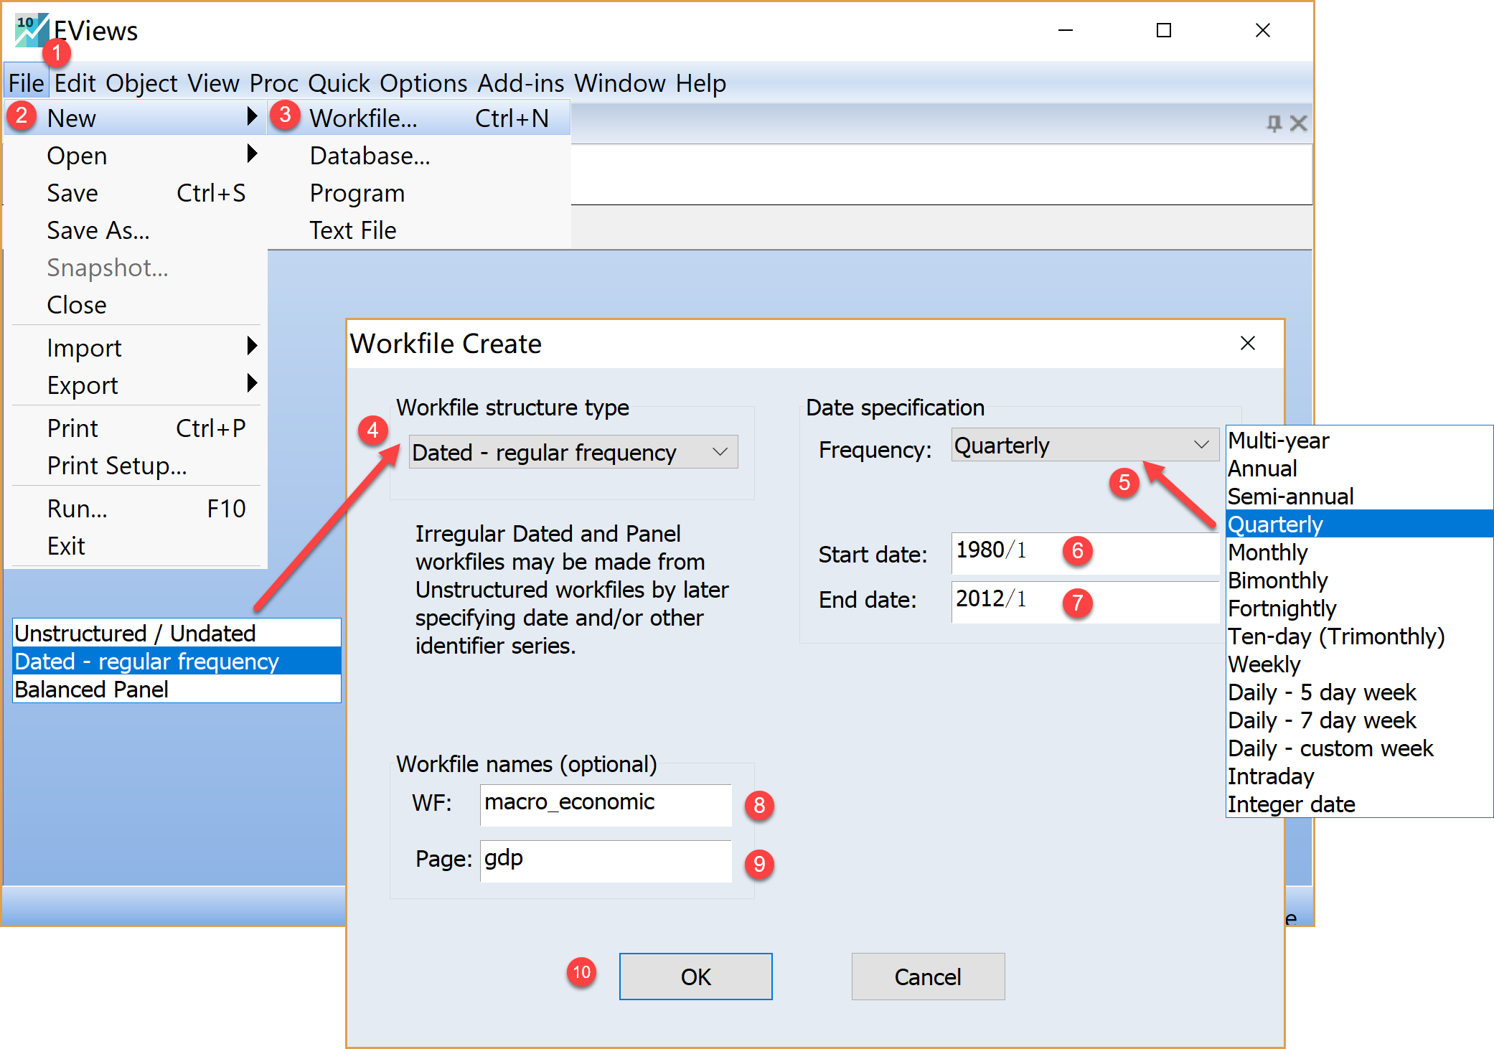Click the Page name field
1494x1049 pixels.
[604, 860]
